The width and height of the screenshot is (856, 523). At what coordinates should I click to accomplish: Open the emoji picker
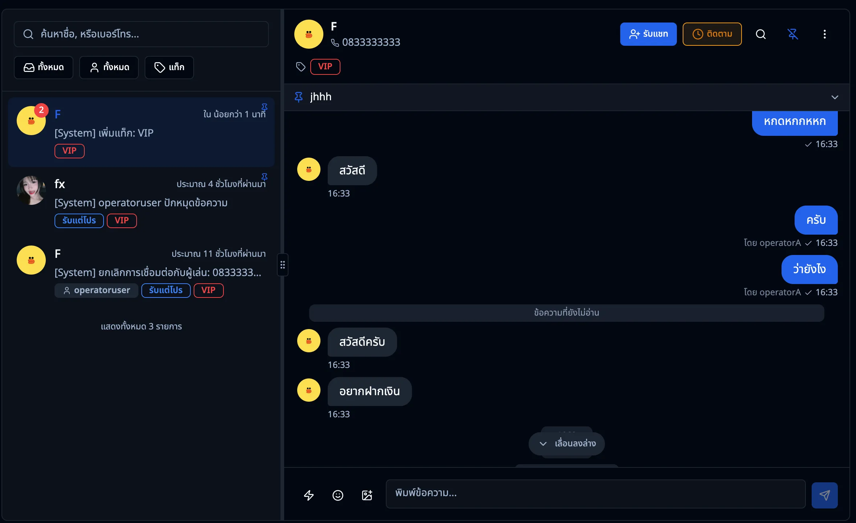338,495
